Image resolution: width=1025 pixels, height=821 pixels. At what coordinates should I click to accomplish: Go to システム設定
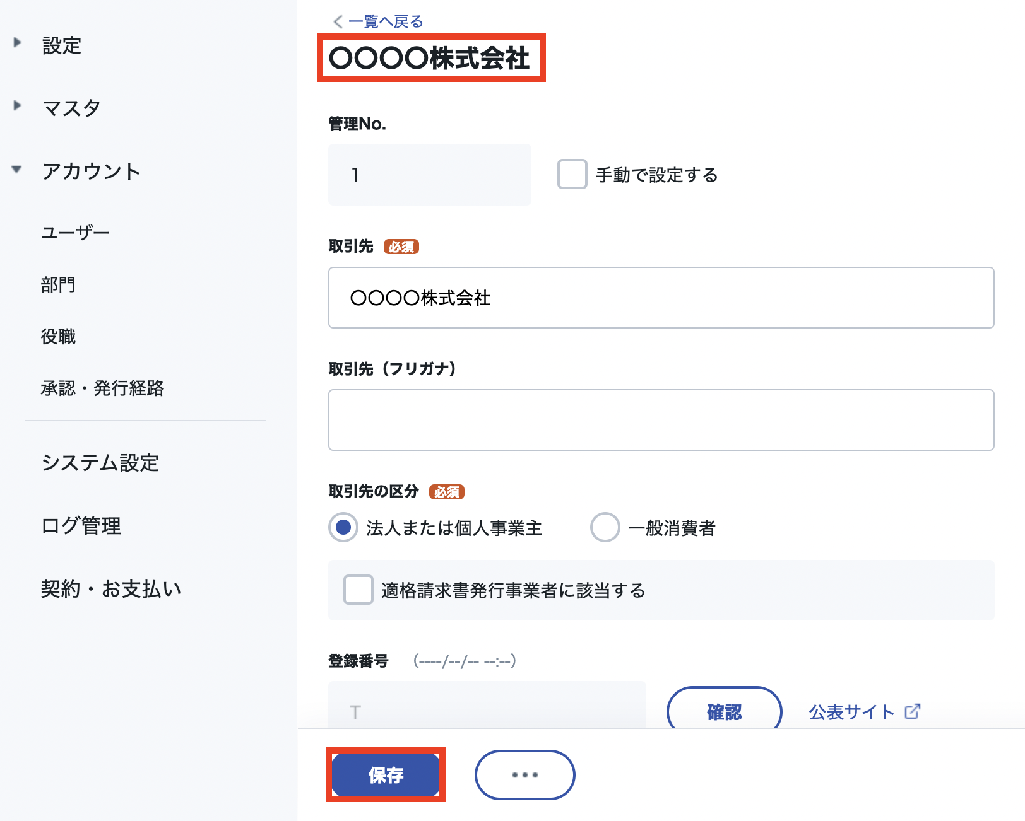click(100, 463)
